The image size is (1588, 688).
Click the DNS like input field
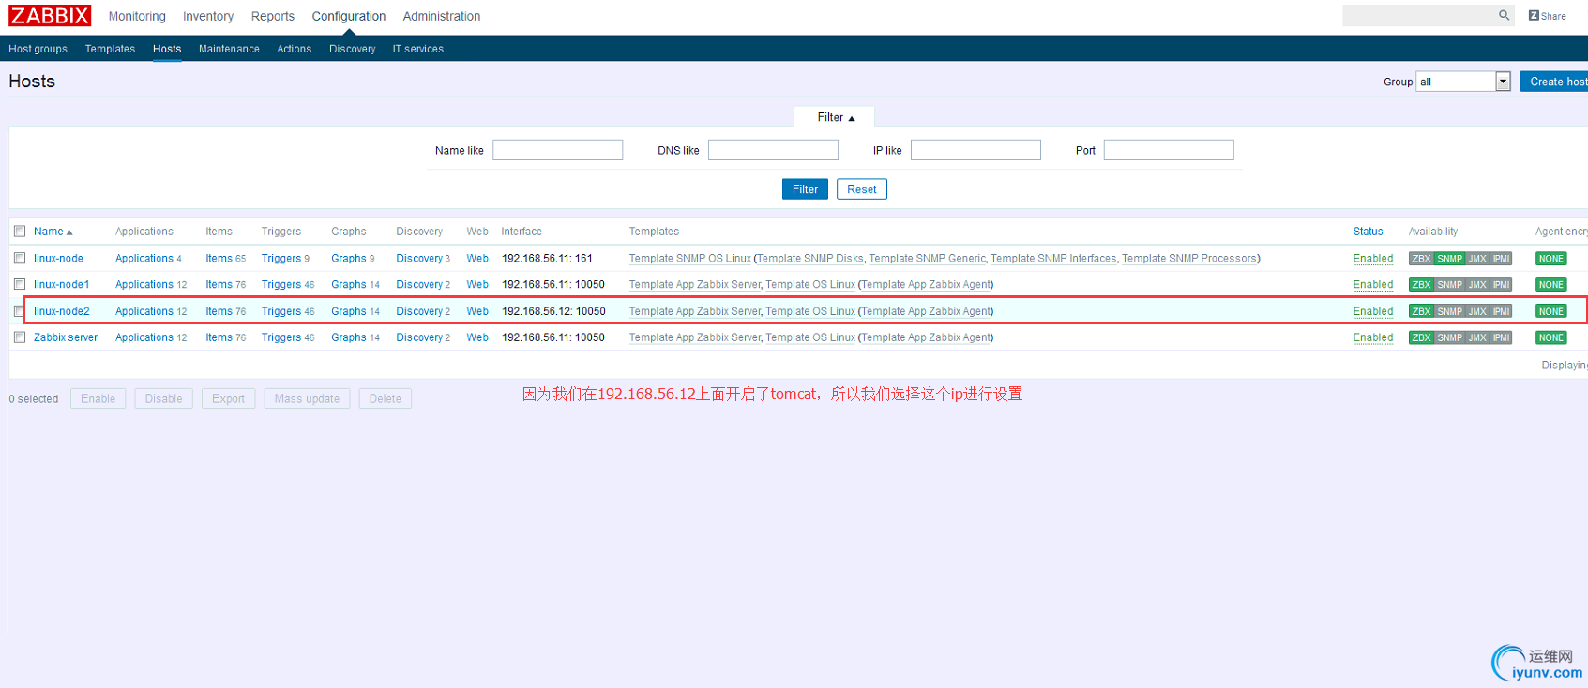pos(773,150)
